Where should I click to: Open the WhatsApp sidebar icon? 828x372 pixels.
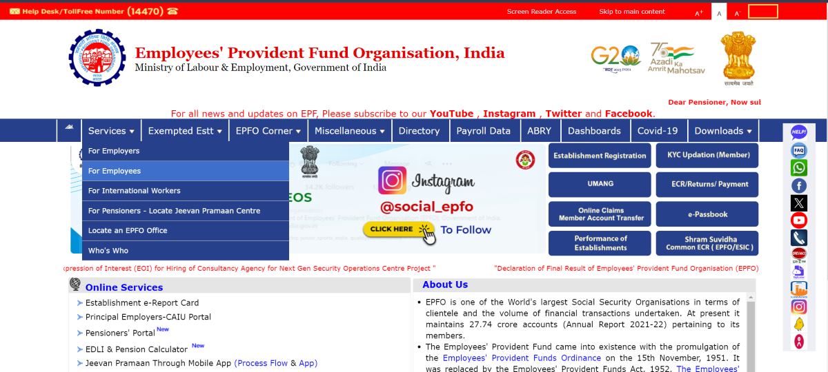[799, 167]
